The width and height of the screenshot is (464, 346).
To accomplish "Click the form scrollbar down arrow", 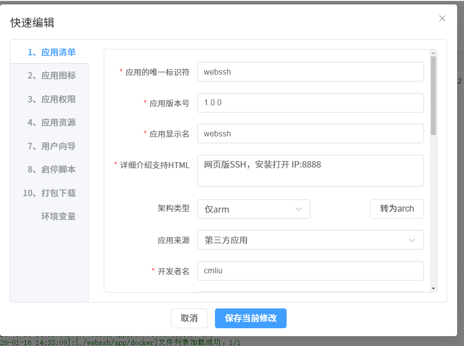I will coord(433,288).
